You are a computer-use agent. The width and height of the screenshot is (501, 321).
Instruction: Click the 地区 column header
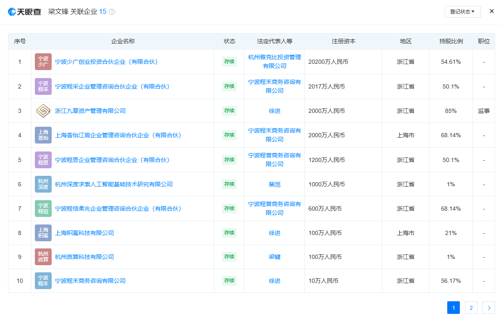pyautogui.click(x=406, y=41)
